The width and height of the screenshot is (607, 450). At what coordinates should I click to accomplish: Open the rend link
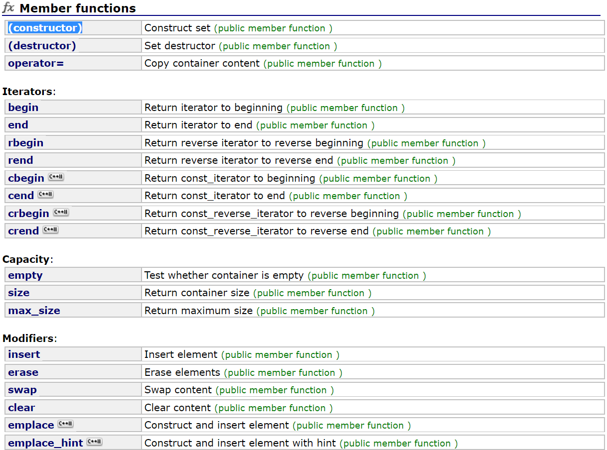click(x=21, y=160)
